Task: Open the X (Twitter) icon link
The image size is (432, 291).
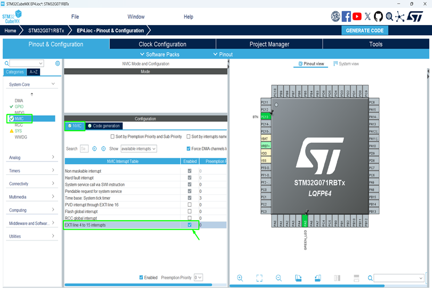Action: 367,17
